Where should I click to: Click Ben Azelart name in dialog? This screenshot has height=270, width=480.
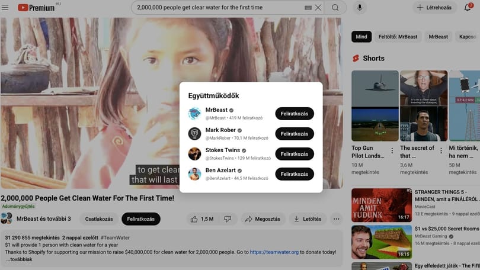pyautogui.click(x=220, y=171)
